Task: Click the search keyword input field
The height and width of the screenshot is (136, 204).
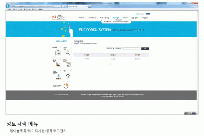Action: tap(132, 49)
